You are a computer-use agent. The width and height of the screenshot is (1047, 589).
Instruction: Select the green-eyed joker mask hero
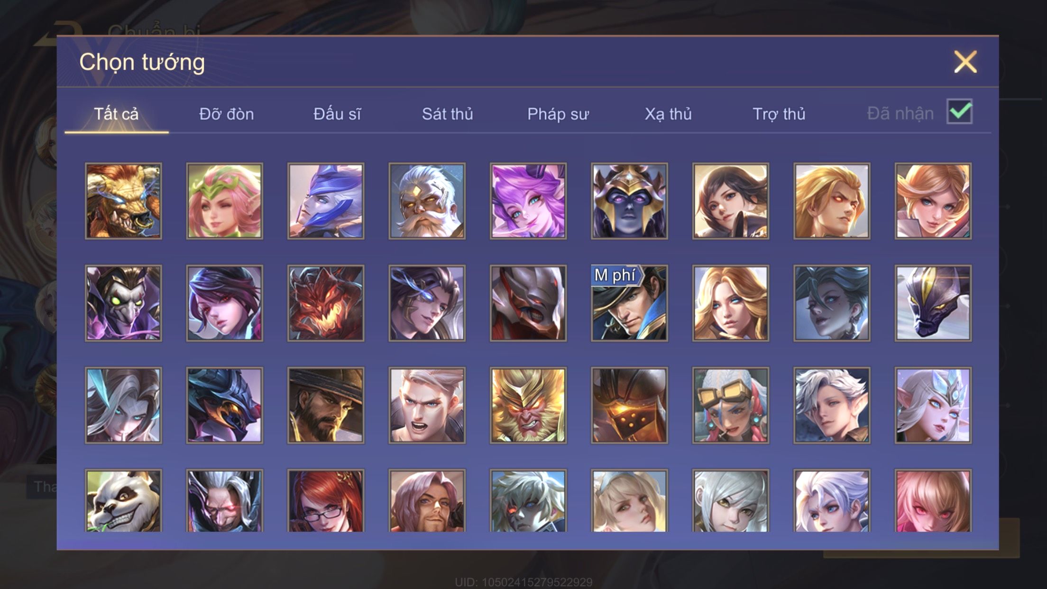point(123,303)
